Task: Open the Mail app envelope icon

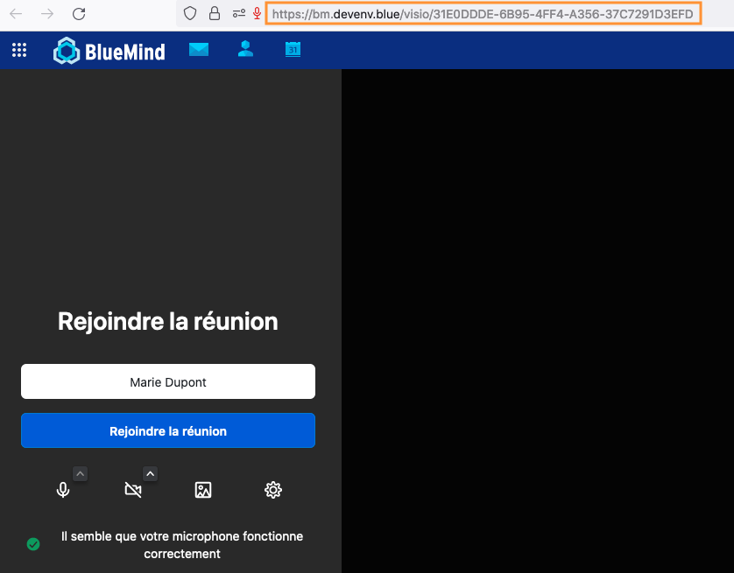Action: click(x=199, y=50)
